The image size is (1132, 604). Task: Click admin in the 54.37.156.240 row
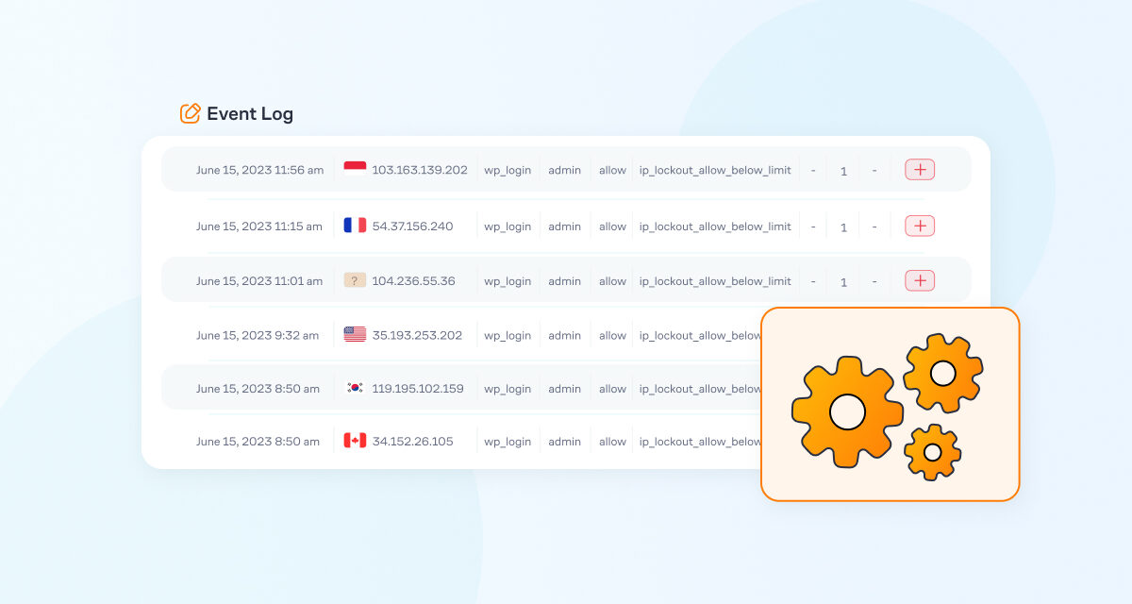[565, 226]
